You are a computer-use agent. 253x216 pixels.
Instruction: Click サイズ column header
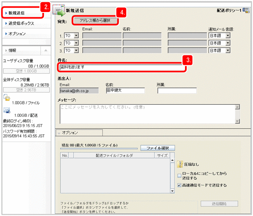click(162, 155)
